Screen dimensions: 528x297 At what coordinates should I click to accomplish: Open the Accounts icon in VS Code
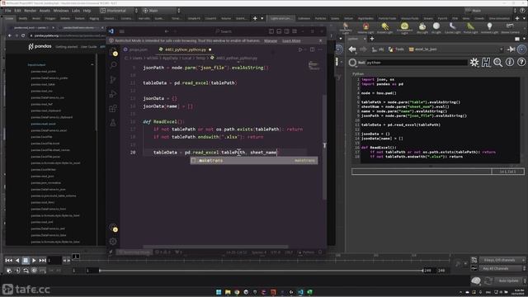click(x=113, y=228)
